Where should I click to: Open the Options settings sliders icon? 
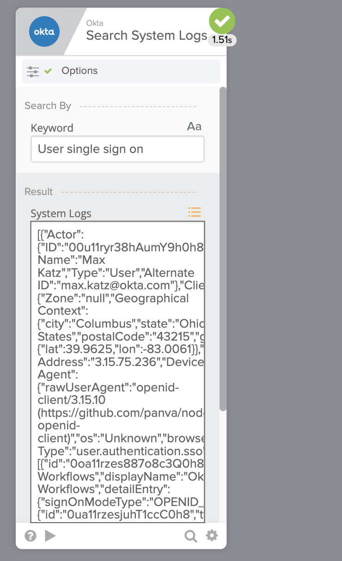32,70
